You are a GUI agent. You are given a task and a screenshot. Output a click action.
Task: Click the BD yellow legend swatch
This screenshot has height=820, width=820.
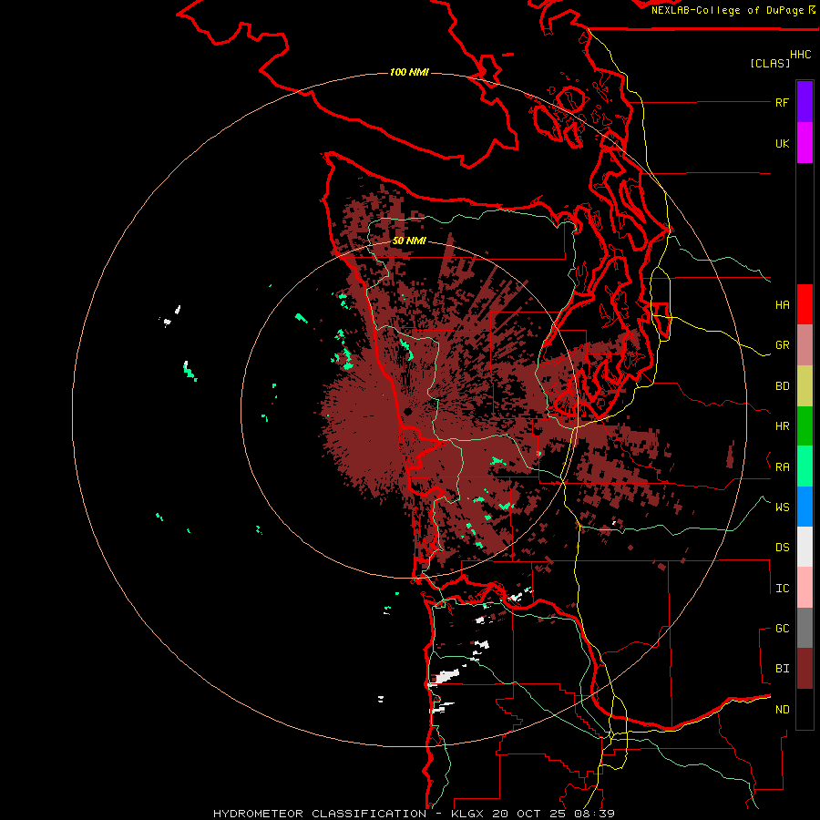click(x=805, y=386)
